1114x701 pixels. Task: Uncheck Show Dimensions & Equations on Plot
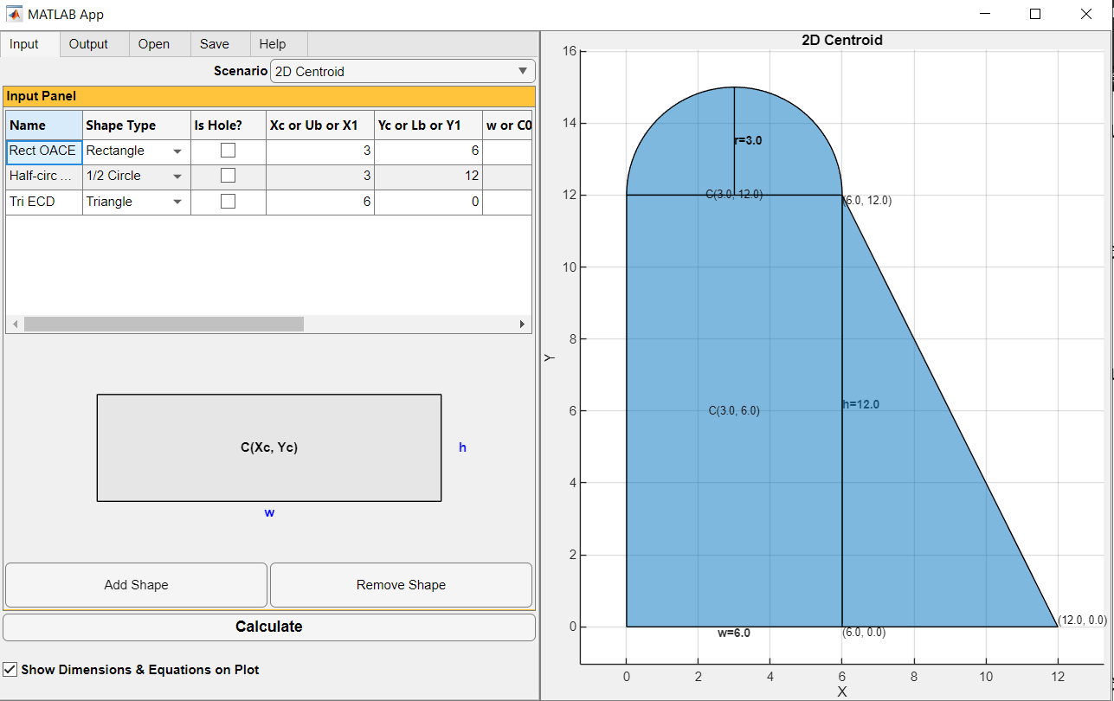10,669
